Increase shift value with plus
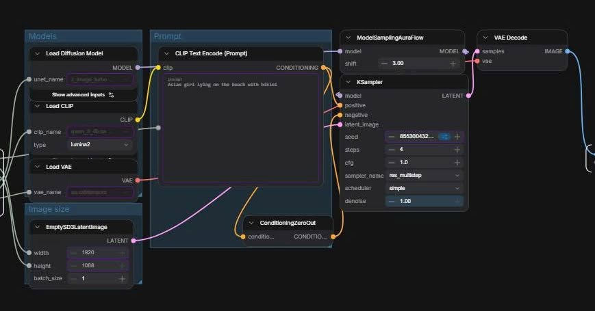Viewport: 595px width, 311px height. (453, 64)
